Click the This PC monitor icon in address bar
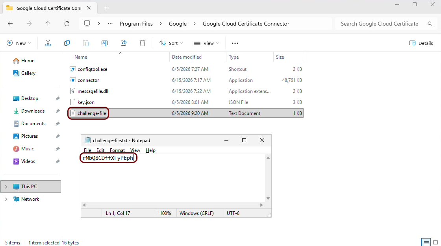441x246 pixels. pyautogui.click(x=87, y=24)
